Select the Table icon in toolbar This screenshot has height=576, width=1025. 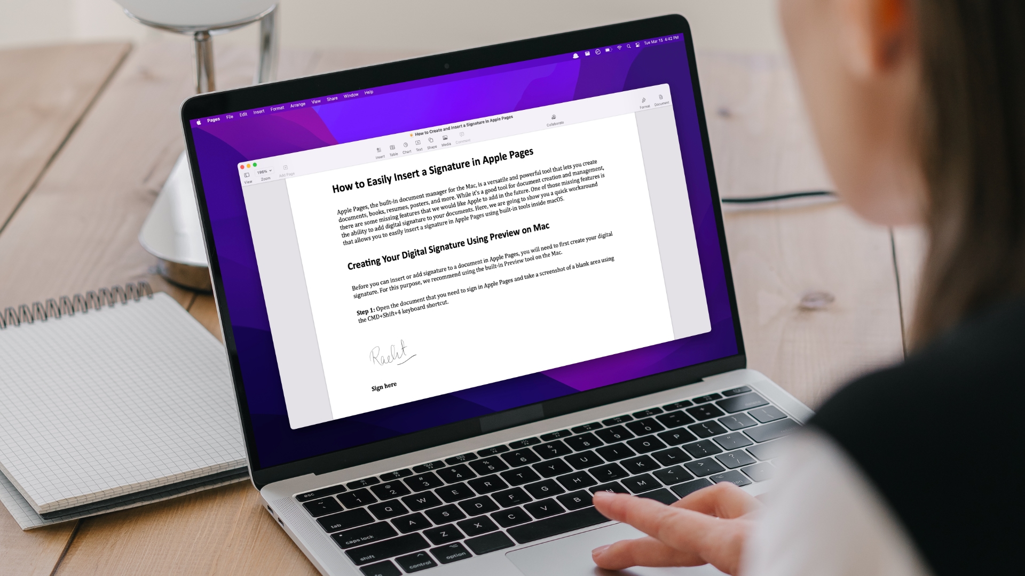pos(392,146)
